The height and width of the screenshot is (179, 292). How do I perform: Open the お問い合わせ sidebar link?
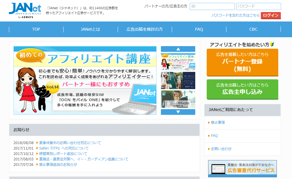[x=221, y=149]
